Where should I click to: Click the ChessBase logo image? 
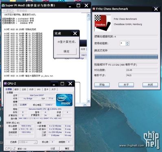[x=103, y=23]
